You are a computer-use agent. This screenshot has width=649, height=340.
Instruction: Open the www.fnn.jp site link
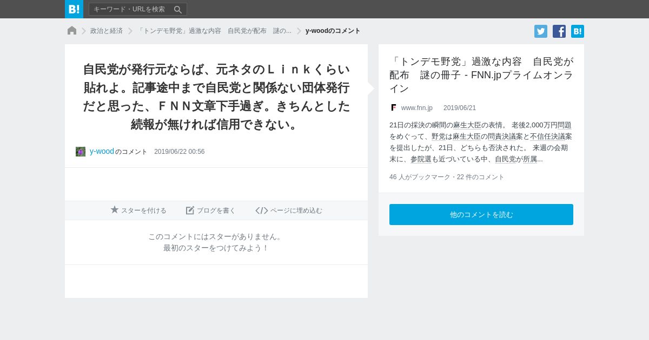[417, 108]
